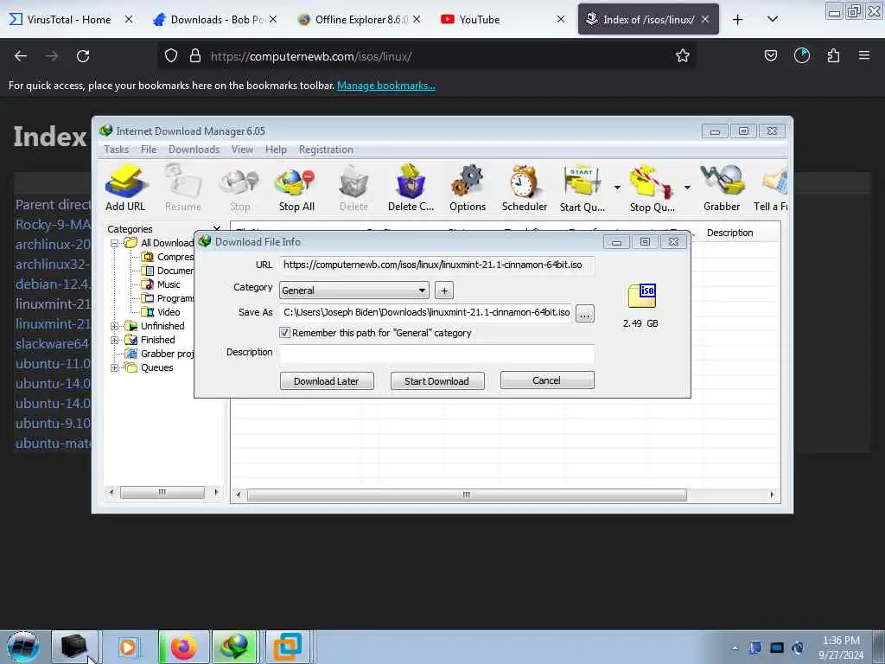Expand the Queues category

115,367
